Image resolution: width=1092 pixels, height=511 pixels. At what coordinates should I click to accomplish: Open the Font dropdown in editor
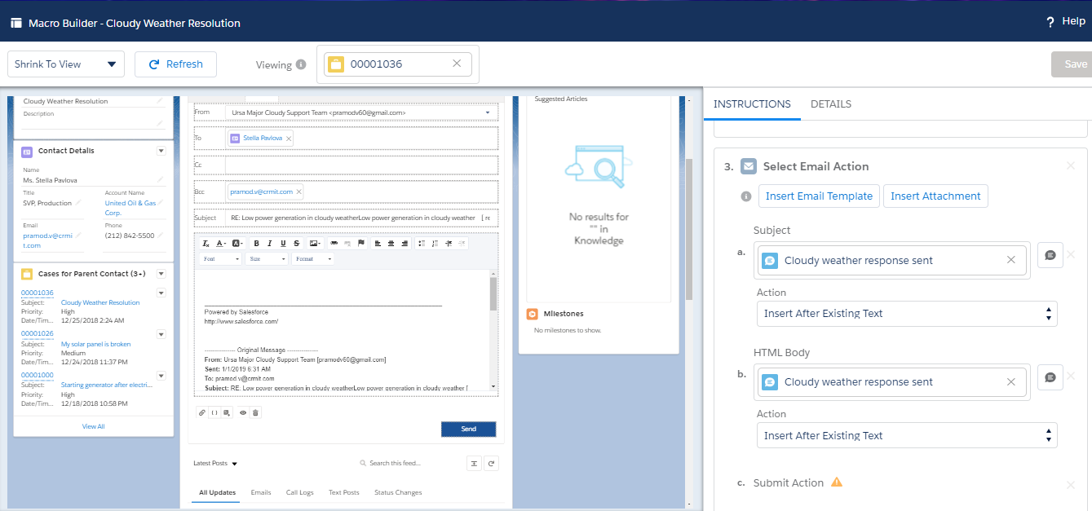click(221, 258)
